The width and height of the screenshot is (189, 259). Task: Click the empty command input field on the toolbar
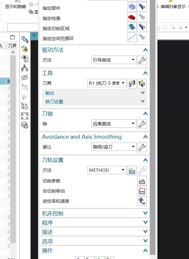click(23, 27)
